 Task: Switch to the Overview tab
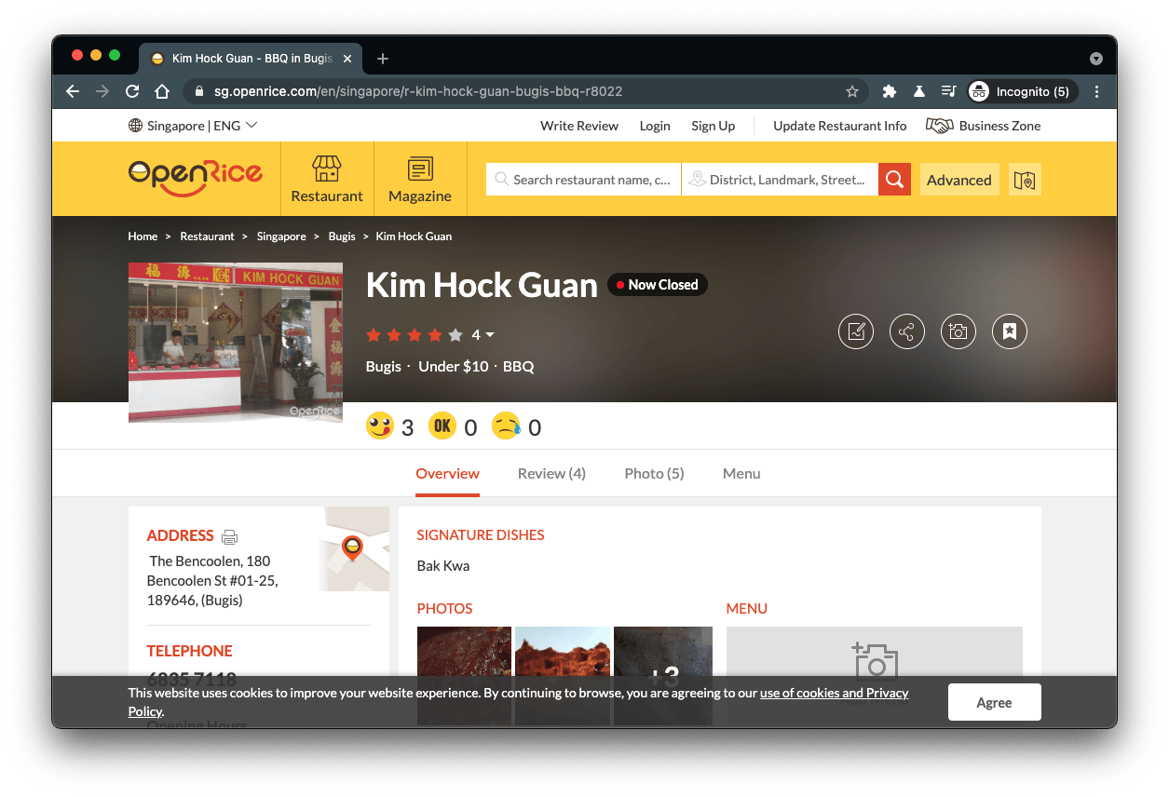pyautogui.click(x=447, y=473)
